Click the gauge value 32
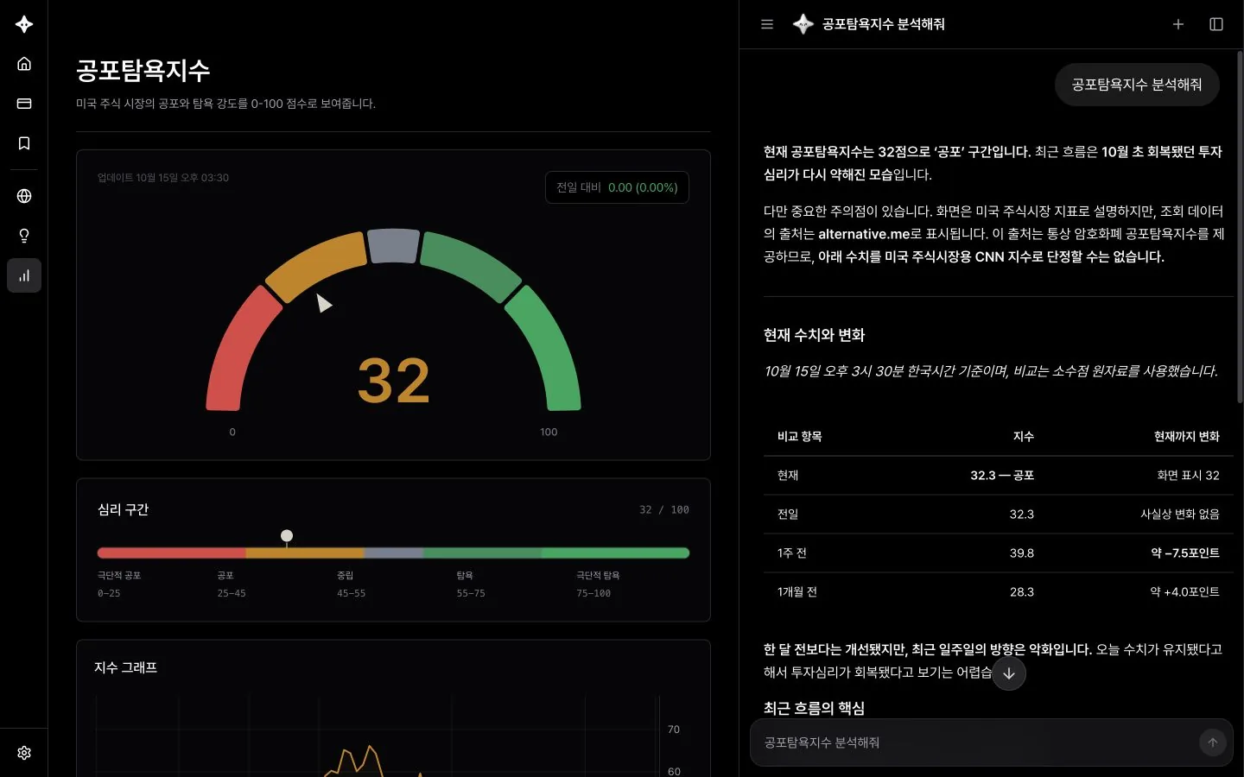The image size is (1244, 777). 394,381
